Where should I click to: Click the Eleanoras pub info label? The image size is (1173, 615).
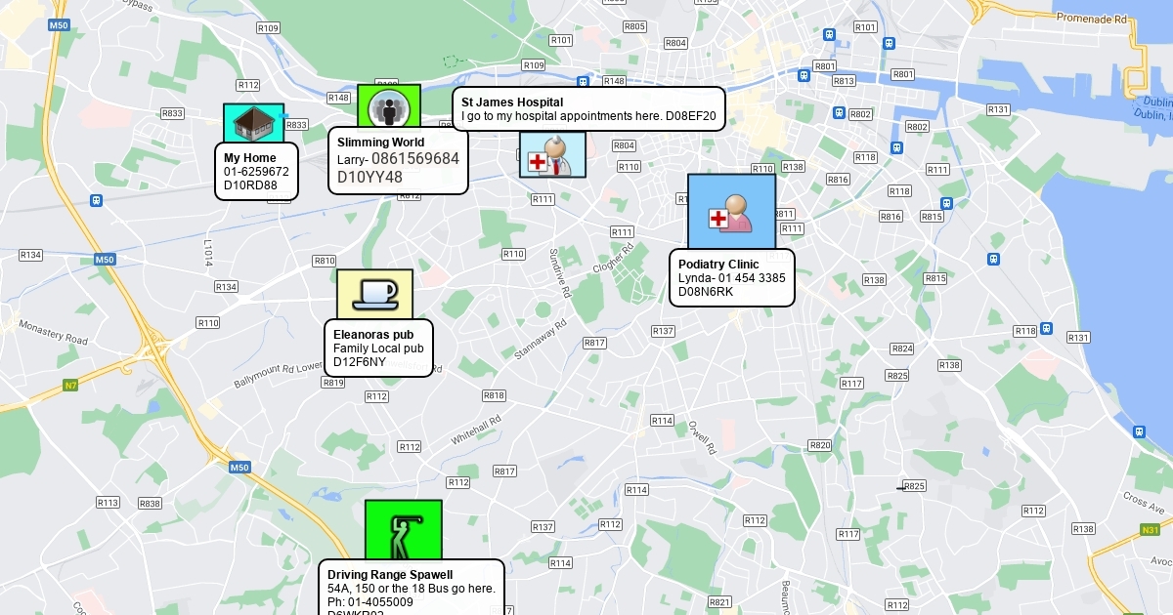[x=378, y=348]
